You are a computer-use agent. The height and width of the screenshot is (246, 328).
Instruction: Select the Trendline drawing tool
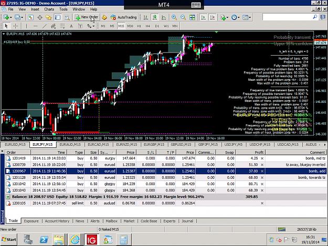tap(45, 26)
